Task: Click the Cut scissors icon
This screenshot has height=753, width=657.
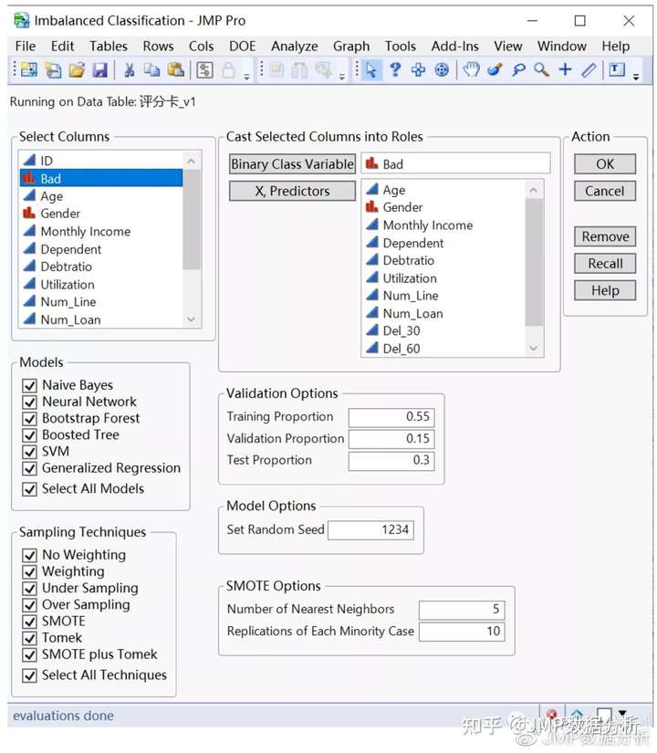Action: [x=129, y=70]
